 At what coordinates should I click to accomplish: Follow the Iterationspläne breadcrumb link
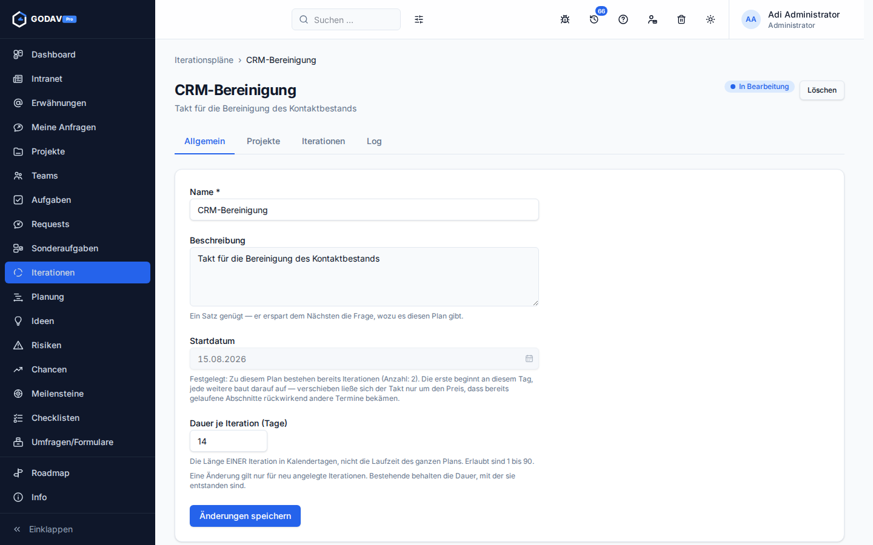pos(204,60)
